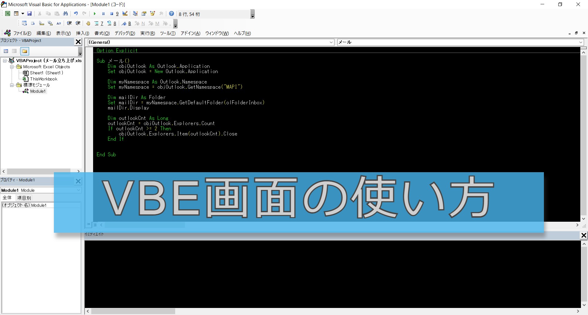The height and width of the screenshot is (315, 588).
Task: Open Find with the binoculars icon
Action: point(65,14)
